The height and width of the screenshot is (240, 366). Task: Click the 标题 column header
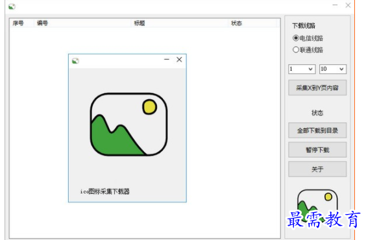click(x=180, y=23)
